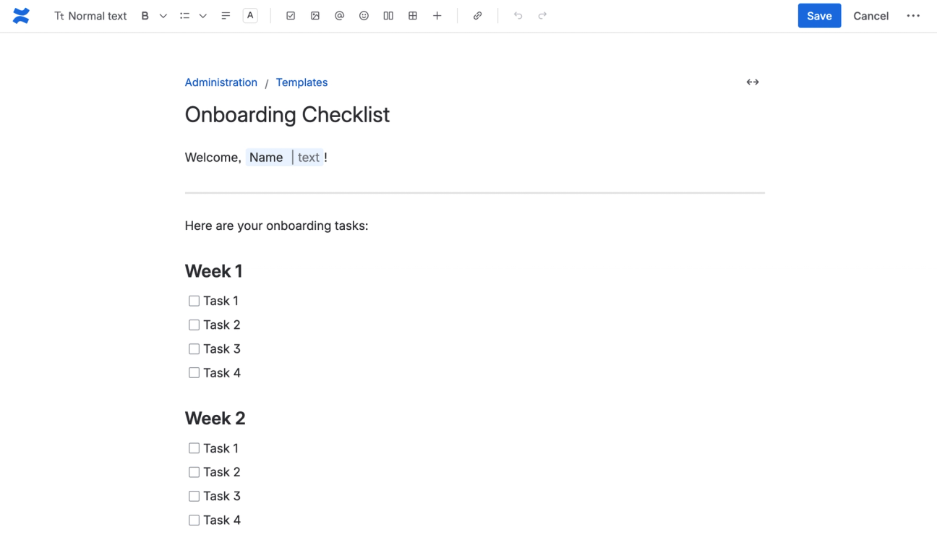
Task: Insert a table using the table icon
Action: click(413, 15)
